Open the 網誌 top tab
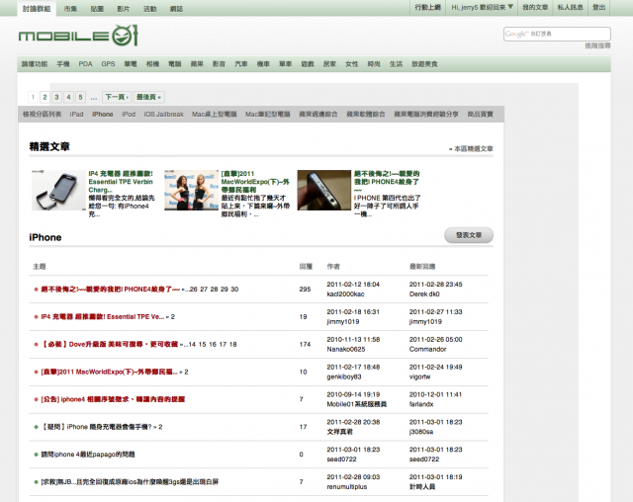633x502 pixels. [176, 9]
